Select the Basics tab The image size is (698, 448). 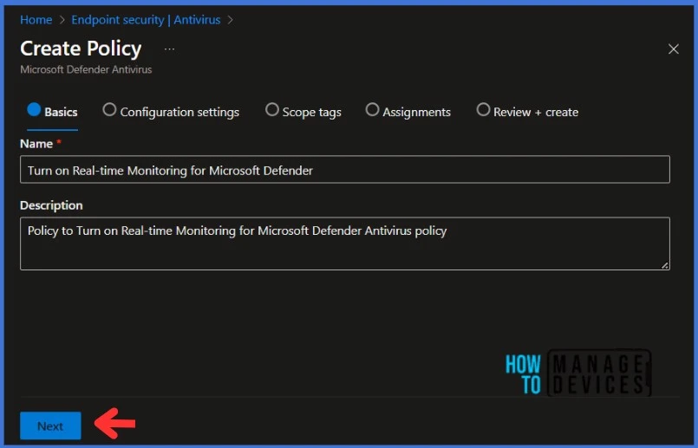pyautogui.click(x=53, y=112)
